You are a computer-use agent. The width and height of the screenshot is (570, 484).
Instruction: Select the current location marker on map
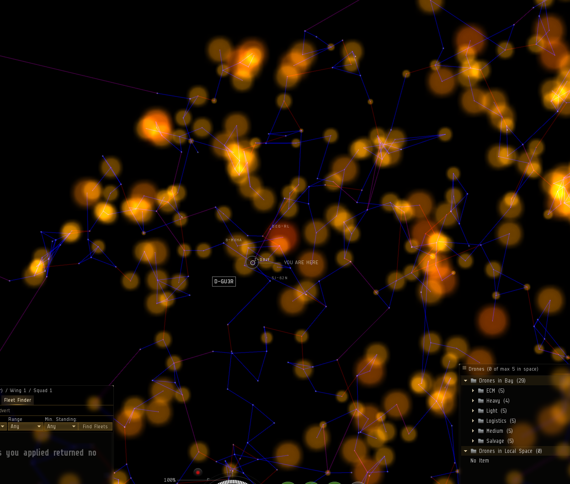point(252,262)
